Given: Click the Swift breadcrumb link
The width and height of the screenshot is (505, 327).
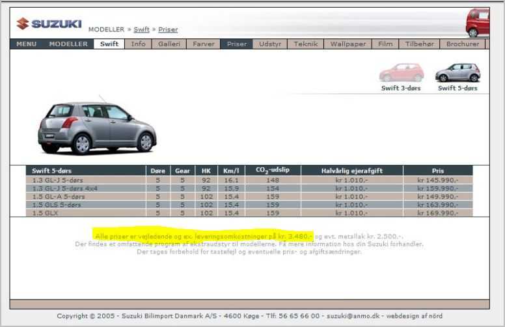Looking at the screenshot, I should (x=141, y=29).
